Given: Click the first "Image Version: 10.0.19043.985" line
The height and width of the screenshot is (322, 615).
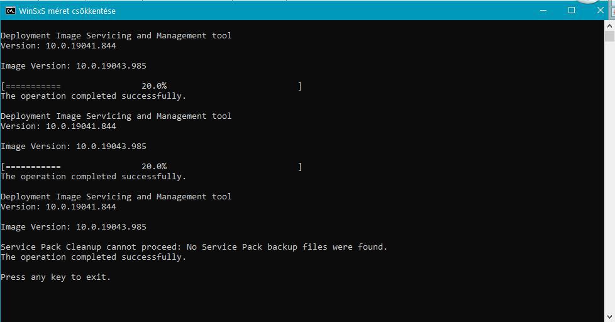Looking at the screenshot, I should (74, 66).
